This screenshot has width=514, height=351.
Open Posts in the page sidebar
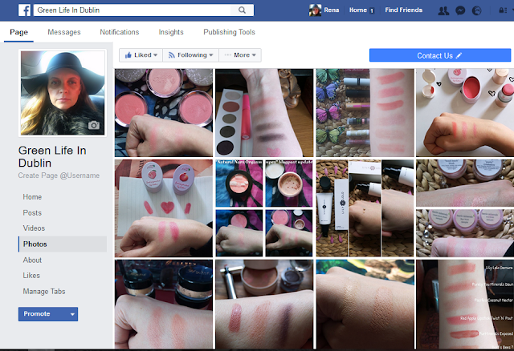(32, 213)
